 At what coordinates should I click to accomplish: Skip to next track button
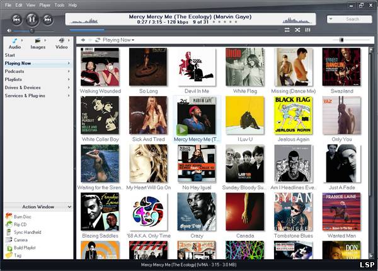[x=48, y=19]
